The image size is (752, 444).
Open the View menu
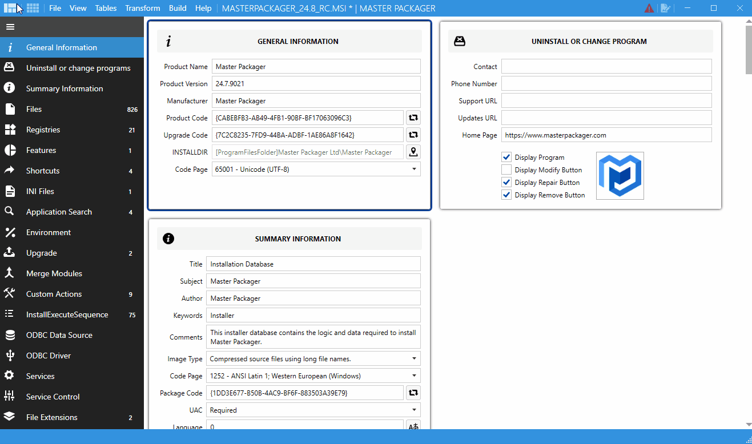pyautogui.click(x=78, y=8)
